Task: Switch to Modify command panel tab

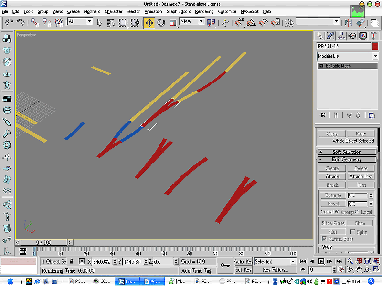Action: (x=330, y=36)
